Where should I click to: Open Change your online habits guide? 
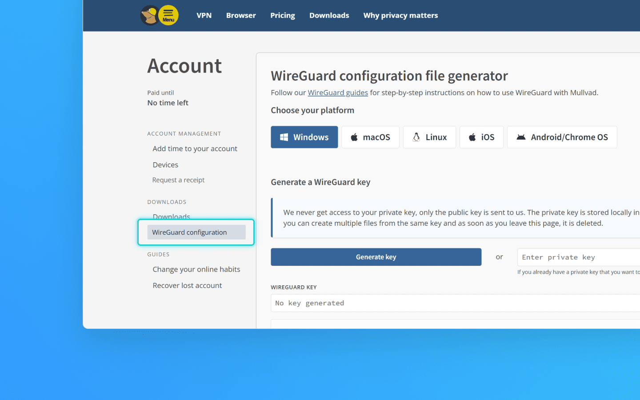point(196,269)
